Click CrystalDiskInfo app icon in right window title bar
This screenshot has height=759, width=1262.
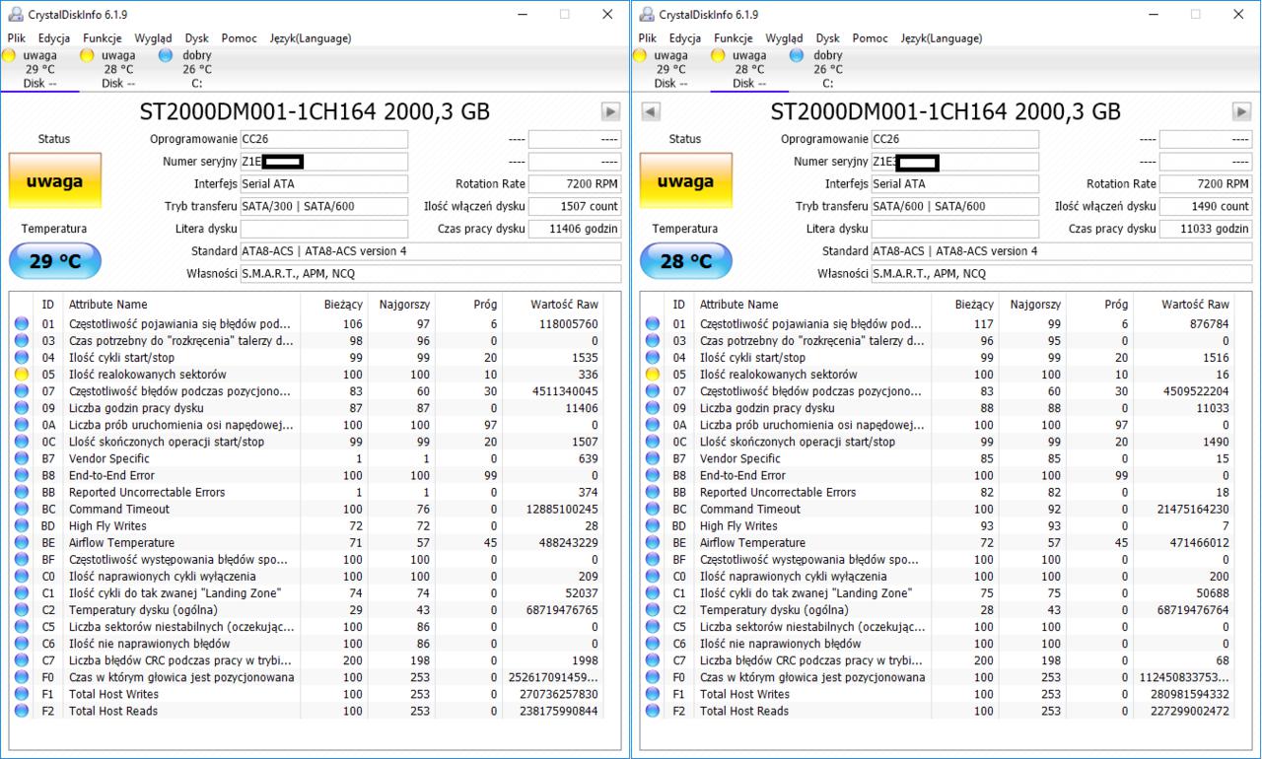[646, 14]
